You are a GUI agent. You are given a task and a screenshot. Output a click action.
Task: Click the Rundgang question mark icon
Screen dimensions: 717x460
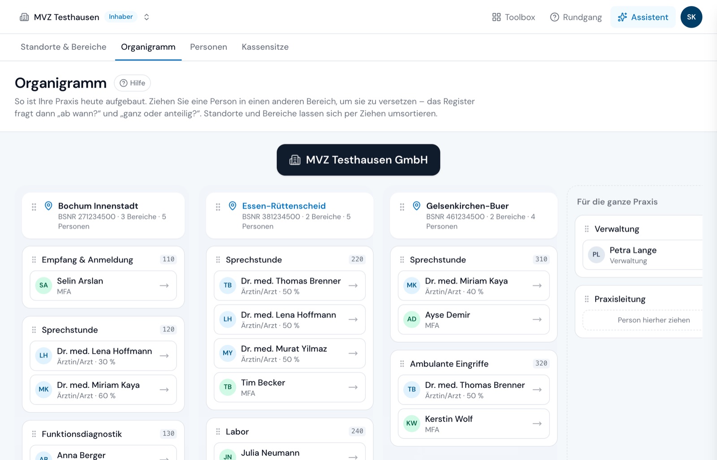(x=554, y=17)
